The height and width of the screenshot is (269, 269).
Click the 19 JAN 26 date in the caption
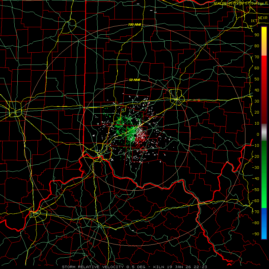coord(179,267)
